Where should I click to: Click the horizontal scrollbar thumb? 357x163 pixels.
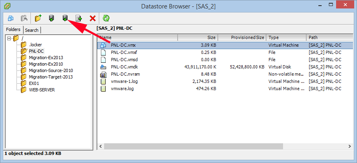[193, 146]
